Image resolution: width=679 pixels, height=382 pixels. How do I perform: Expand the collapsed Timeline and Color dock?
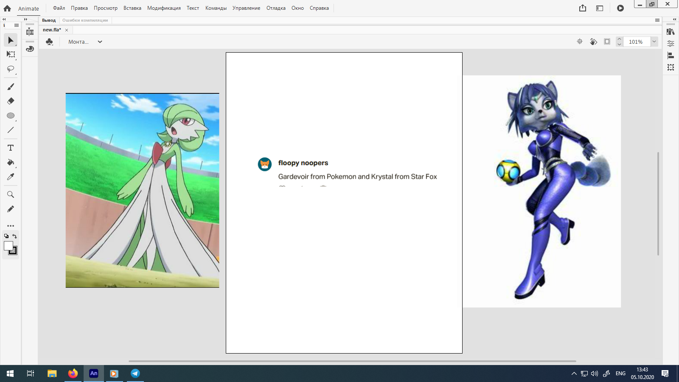click(x=25, y=20)
